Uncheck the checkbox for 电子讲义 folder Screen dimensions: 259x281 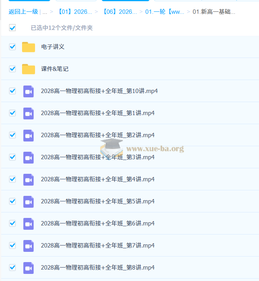(x=12, y=47)
